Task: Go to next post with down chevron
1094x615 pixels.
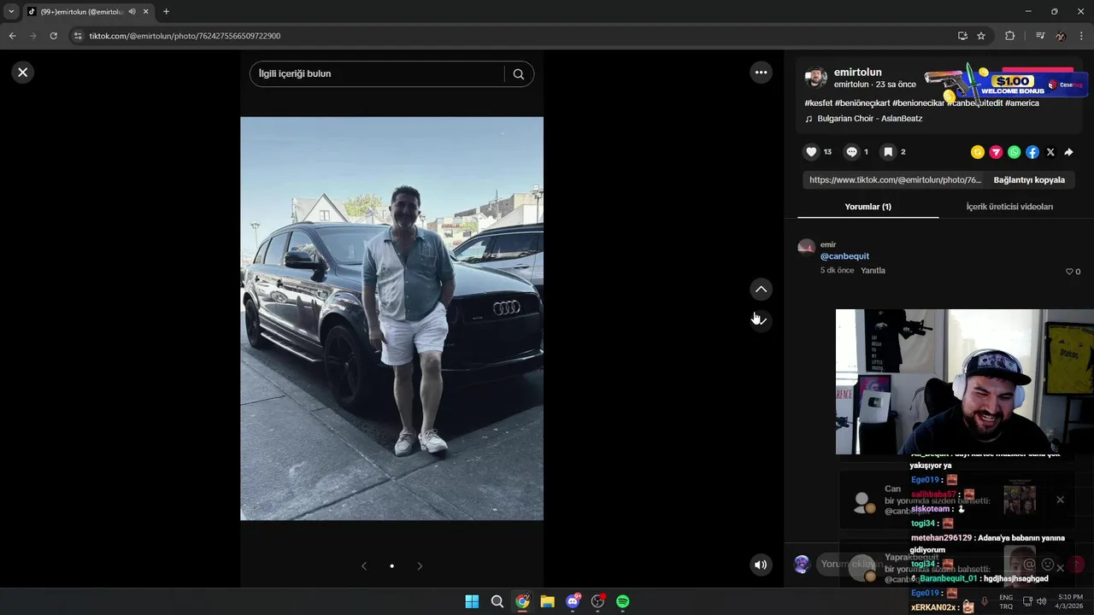Action: 761,320
